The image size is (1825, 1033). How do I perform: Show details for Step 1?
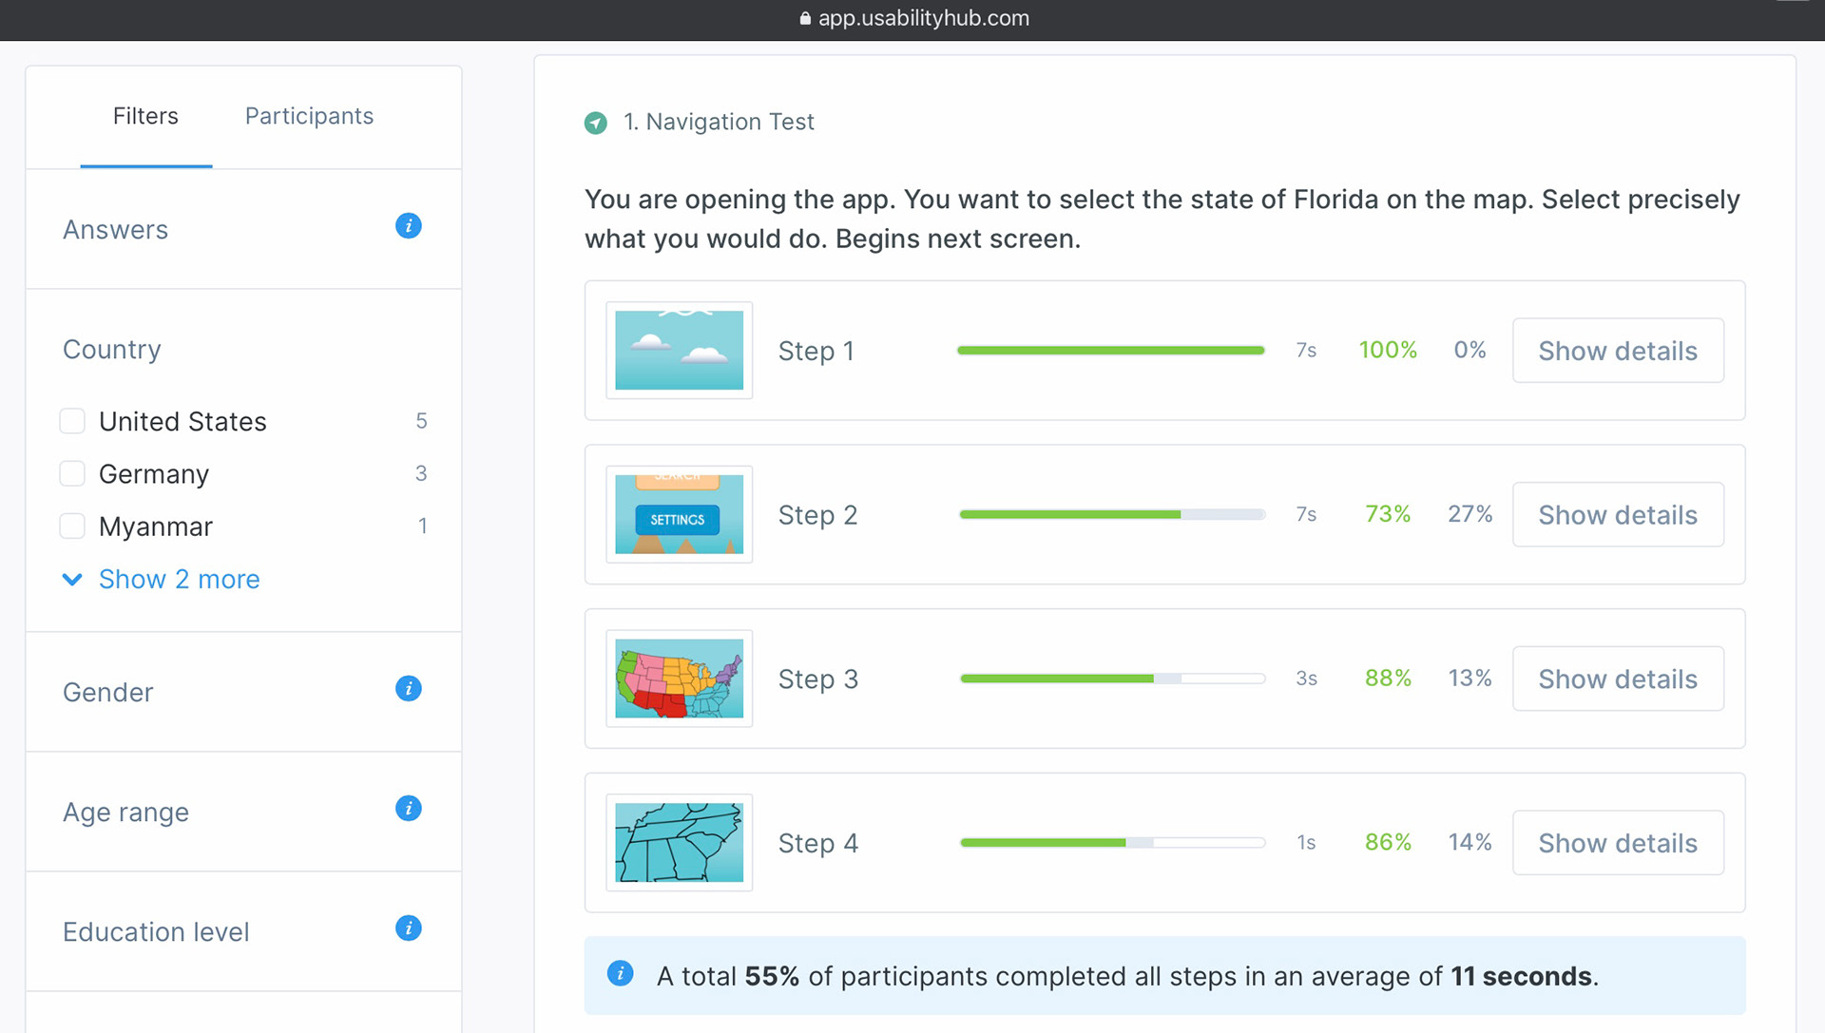pyautogui.click(x=1618, y=351)
